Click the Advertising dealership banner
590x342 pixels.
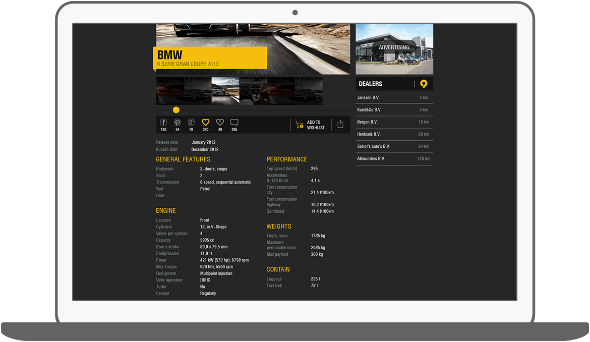[394, 49]
